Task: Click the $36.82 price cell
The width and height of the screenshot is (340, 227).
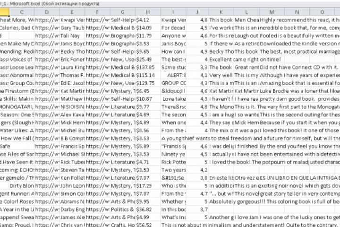Action: [148, 210]
